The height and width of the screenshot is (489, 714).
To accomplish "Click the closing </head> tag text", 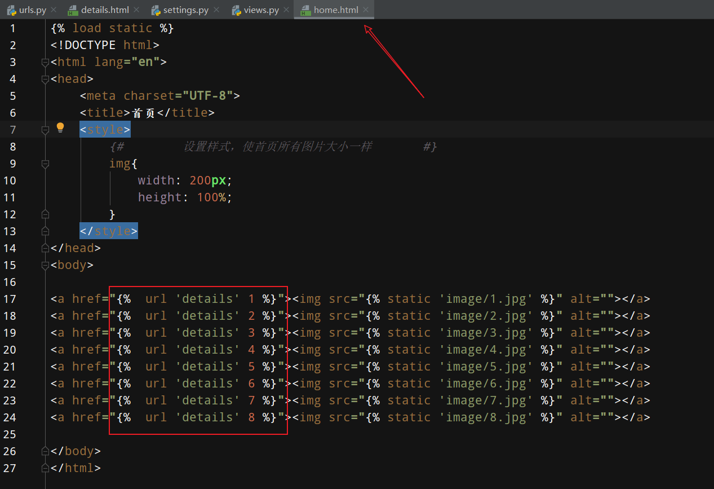I will coord(76,248).
